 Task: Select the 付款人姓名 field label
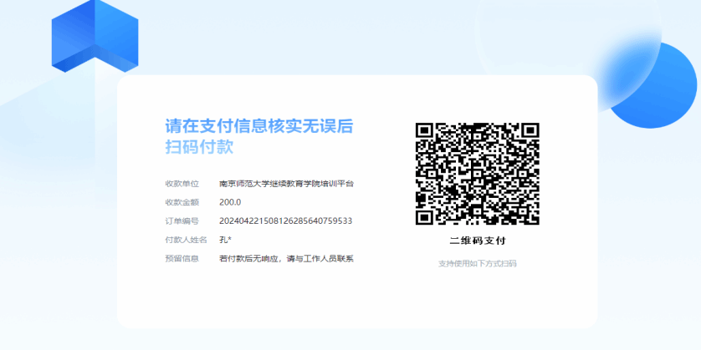[186, 240]
